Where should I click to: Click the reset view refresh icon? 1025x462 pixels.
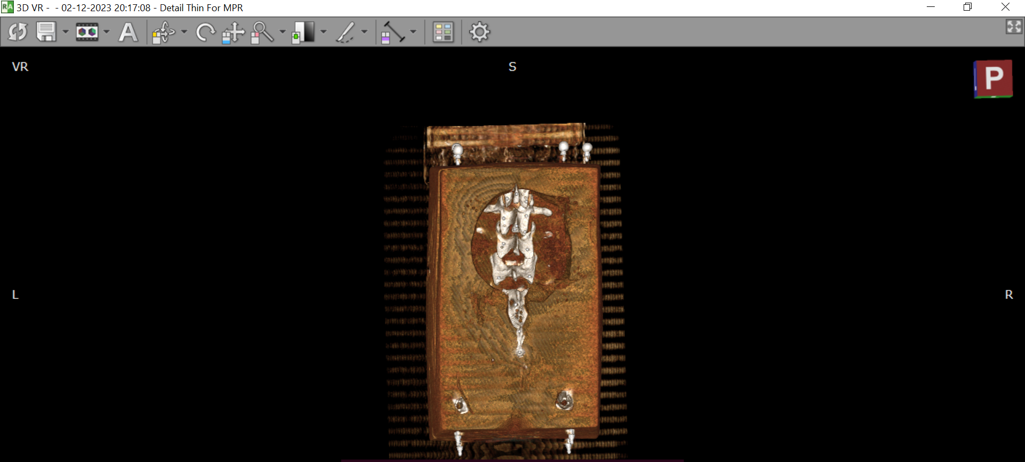(x=18, y=32)
